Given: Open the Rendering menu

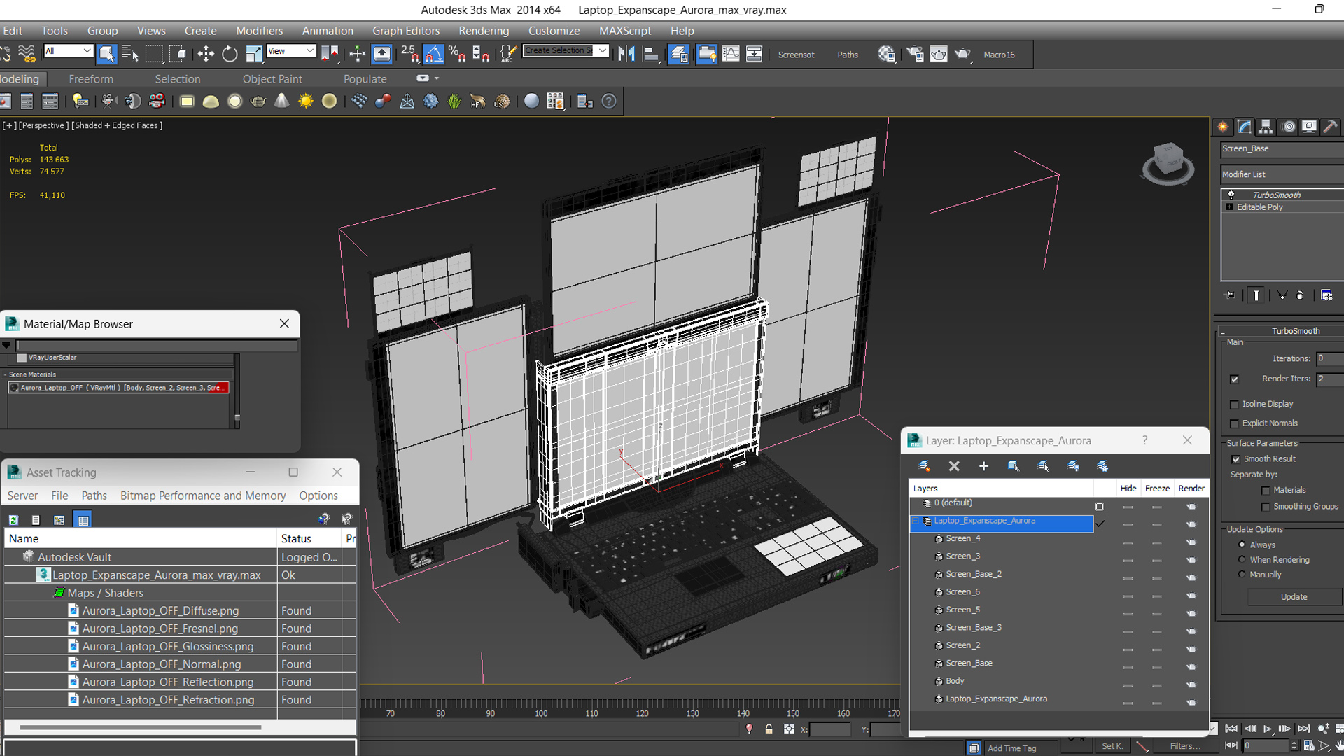Looking at the screenshot, I should click(484, 31).
